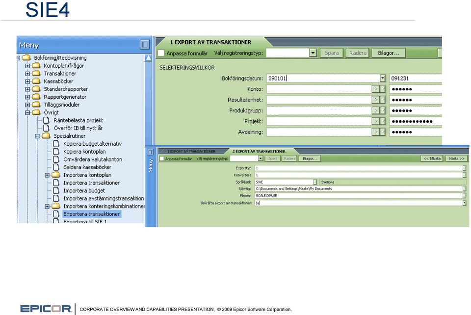Open the Konto lookup question-mark button
The height and width of the screenshot is (315, 471).
point(375,89)
